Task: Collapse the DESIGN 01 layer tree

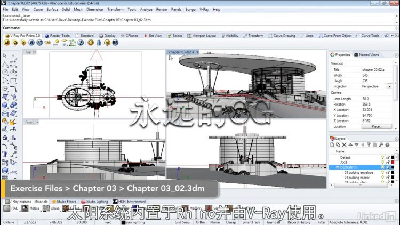Action: tap(337, 167)
